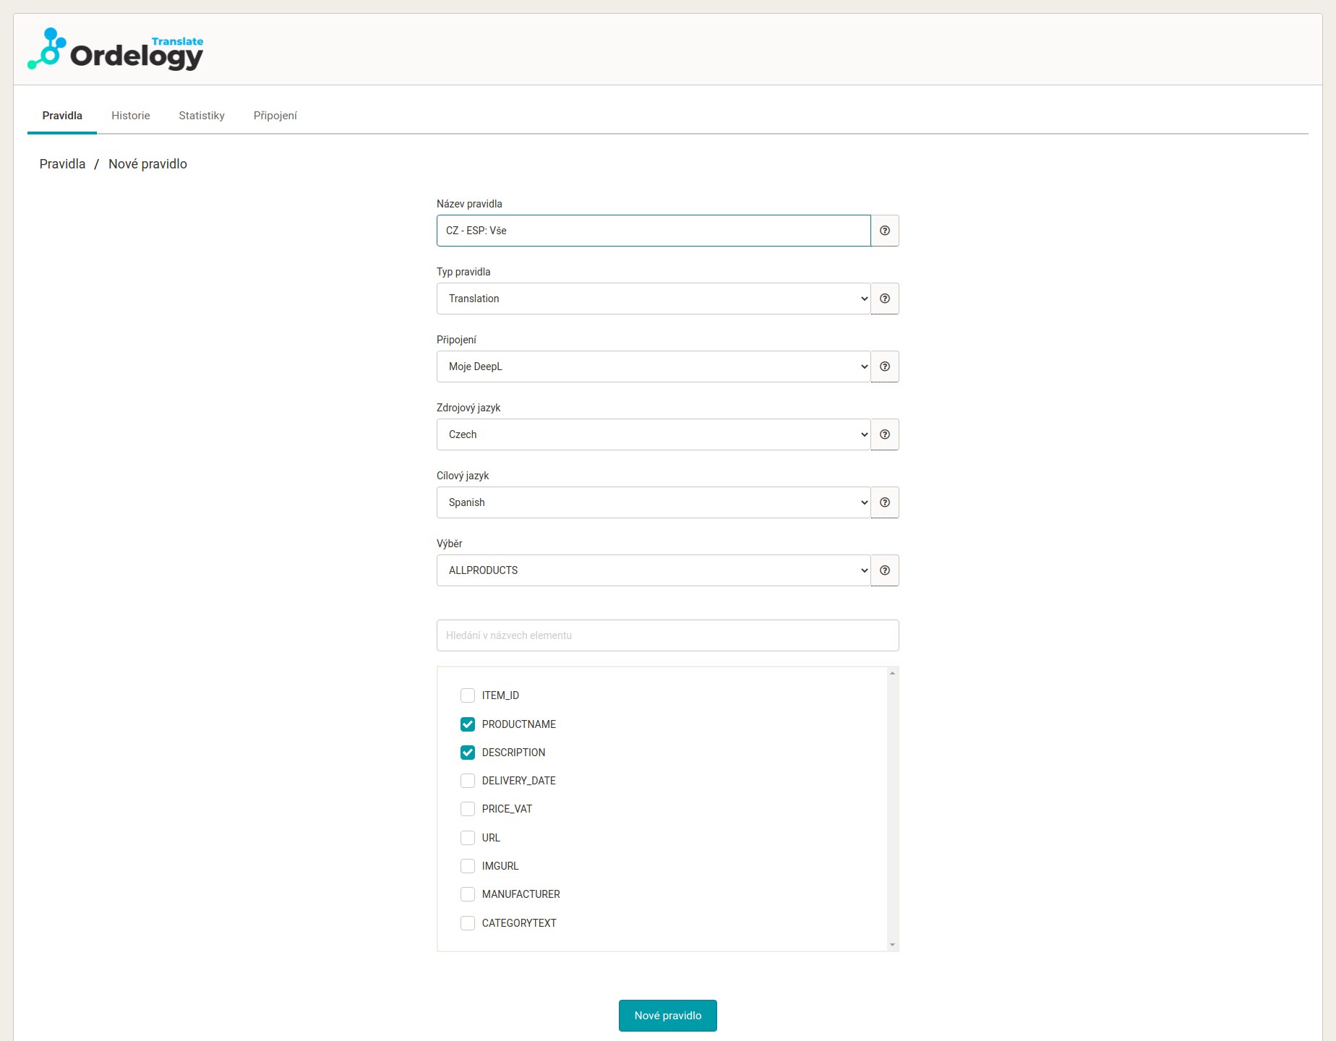Open help icon for Typ pravidla
This screenshot has width=1336, height=1041.
point(884,299)
